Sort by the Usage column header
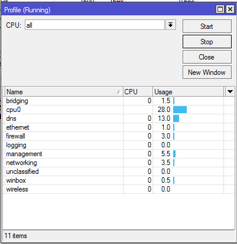Image resolution: width=237 pixels, height=244 pixels. pos(188,92)
